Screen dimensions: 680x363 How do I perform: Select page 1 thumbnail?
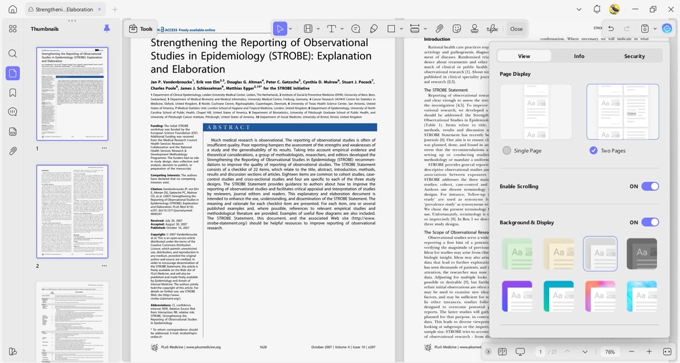[x=72, y=94]
